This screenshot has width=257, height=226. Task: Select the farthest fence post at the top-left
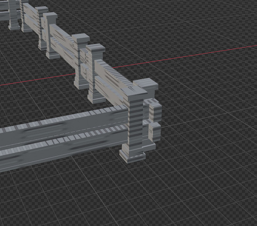click(x=15, y=15)
